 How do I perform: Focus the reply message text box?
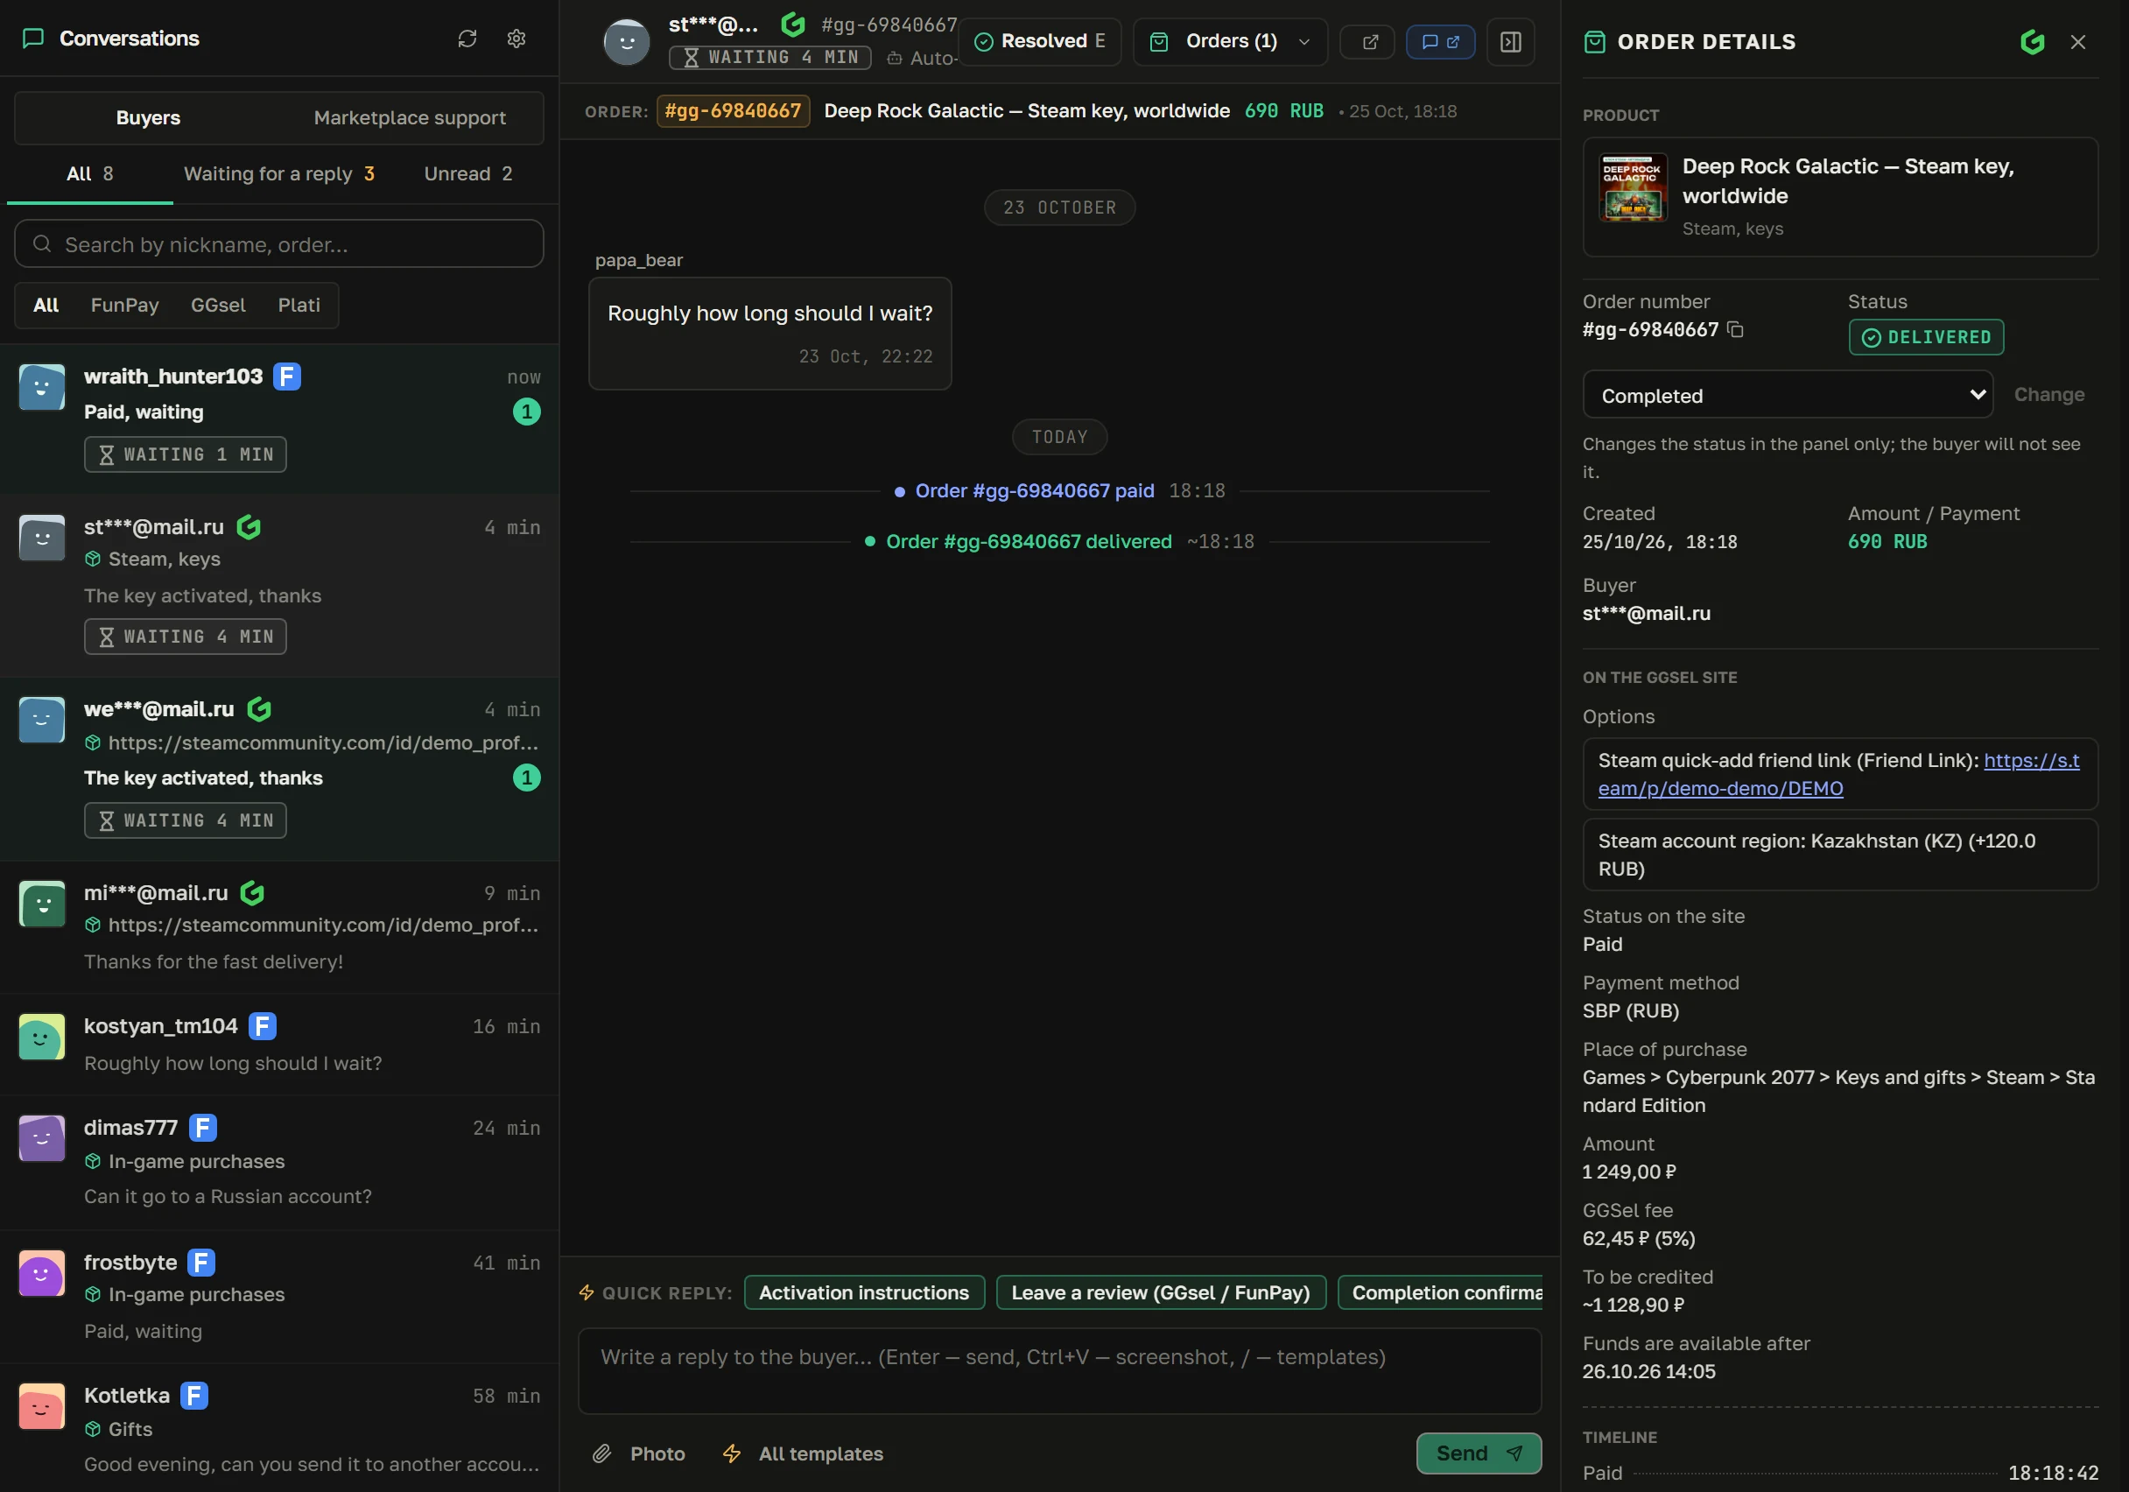tap(1059, 1370)
